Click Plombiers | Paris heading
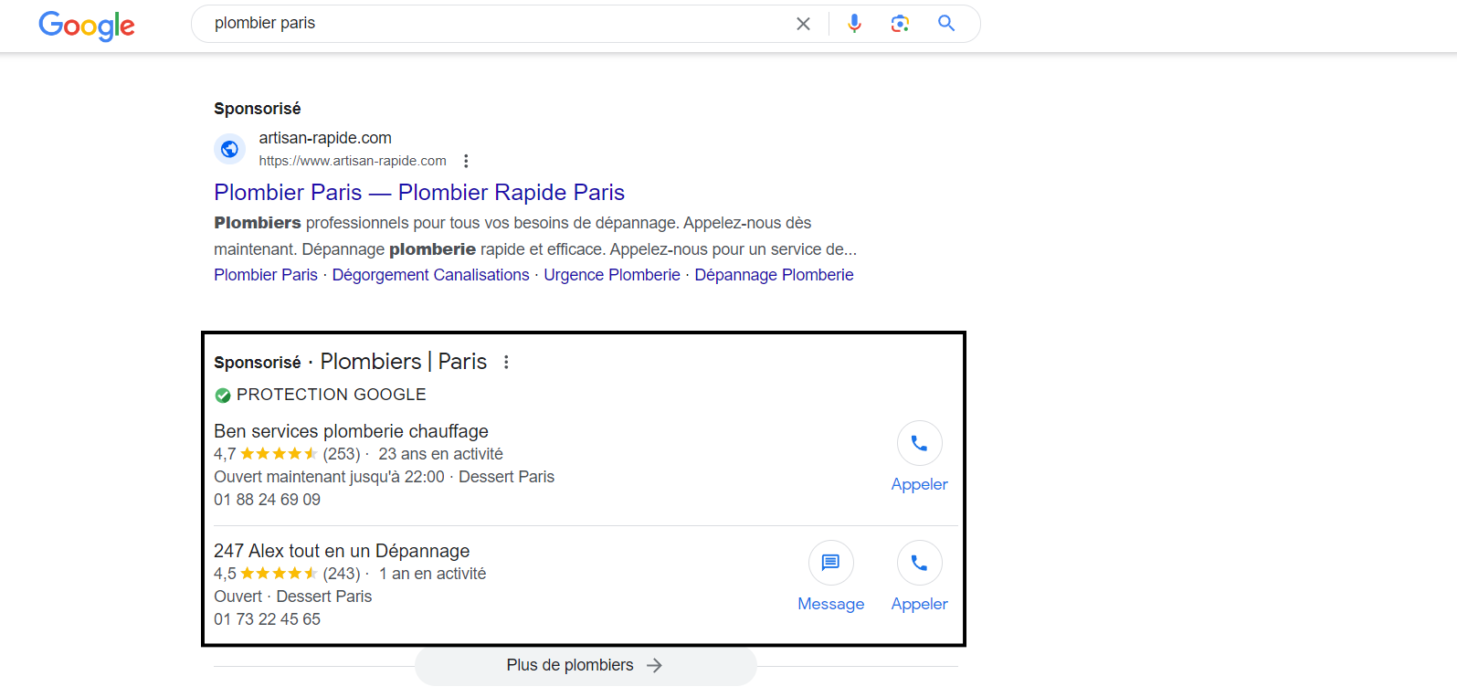The width and height of the screenshot is (1457, 697). click(403, 362)
